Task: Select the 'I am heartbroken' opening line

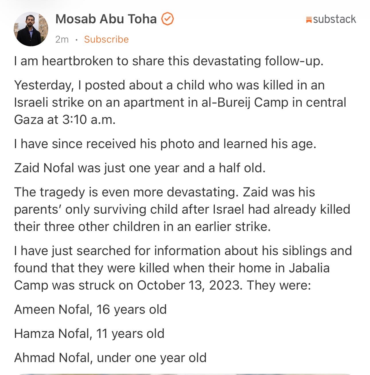Action: pyautogui.click(x=169, y=61)
